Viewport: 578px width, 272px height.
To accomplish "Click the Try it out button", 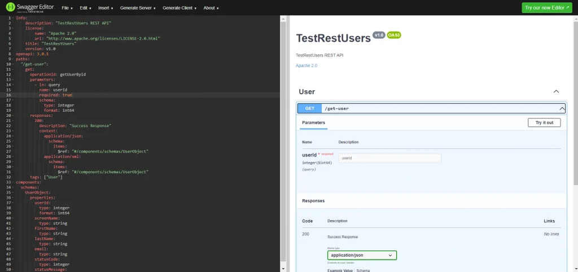I will click(x=544, y=122).
